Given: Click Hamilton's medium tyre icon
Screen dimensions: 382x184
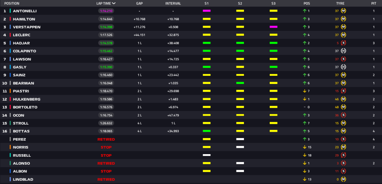Looking at the screenshot, I should (x=344, y=19).
